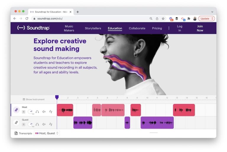Go to the Storytellers menu item
The height and width of the screenshot is (152, 227).
[x=93, y=28]
